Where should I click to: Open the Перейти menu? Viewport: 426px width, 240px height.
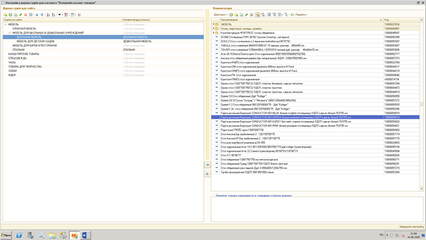301,15
